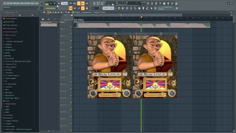Select the Playback speaker tool in Playlist toolbar
This screenshot has width=236, height=133.
69,12
